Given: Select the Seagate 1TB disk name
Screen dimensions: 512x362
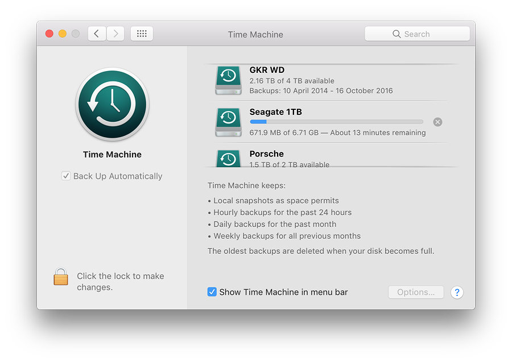Looking at the screenshot, I should tap(275, 112).
